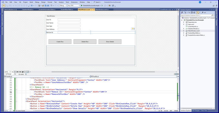
Task: Click the swap panes icon between Design and XAML
Action: (15, 74)
